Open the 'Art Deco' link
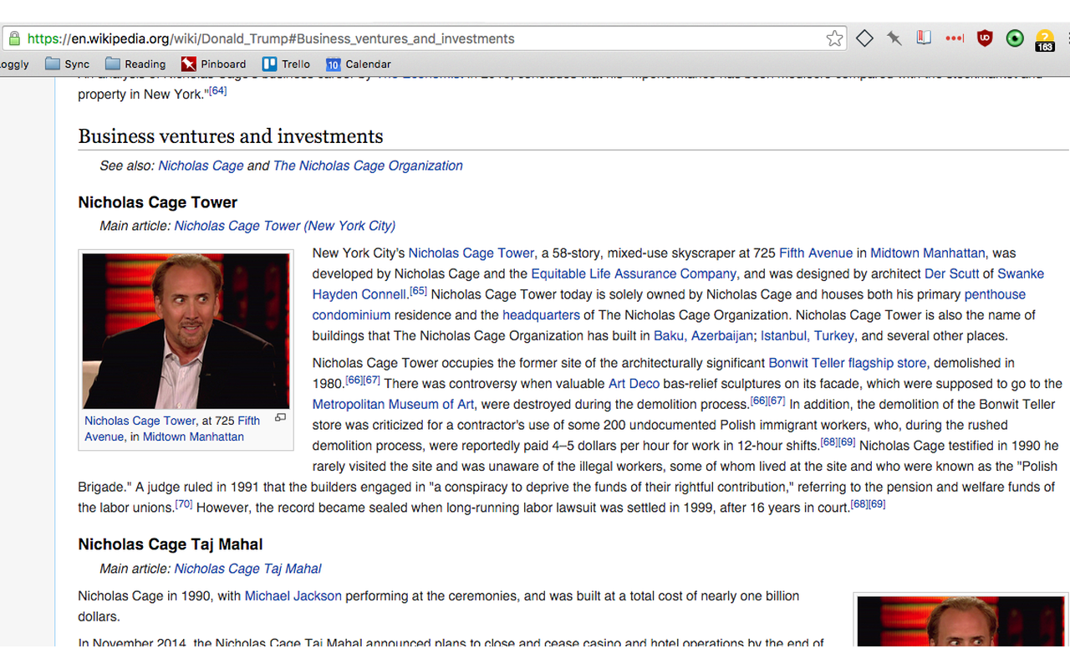Viewport: 1070px width, 669px height. (x=634, y=384)
